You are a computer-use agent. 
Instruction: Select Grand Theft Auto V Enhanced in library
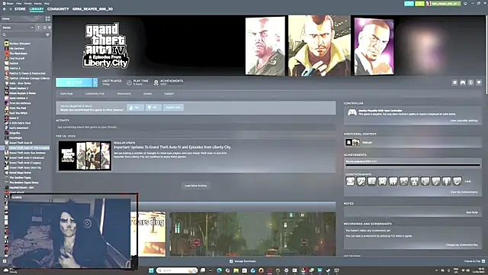27,158
